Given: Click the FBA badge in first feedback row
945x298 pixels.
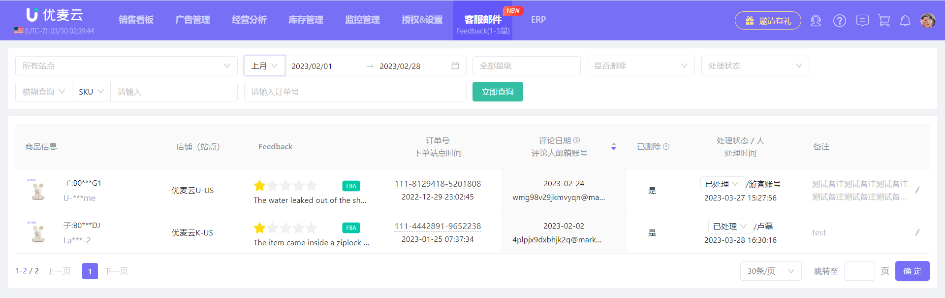Looking at the screenshot, I should (351, 186).
